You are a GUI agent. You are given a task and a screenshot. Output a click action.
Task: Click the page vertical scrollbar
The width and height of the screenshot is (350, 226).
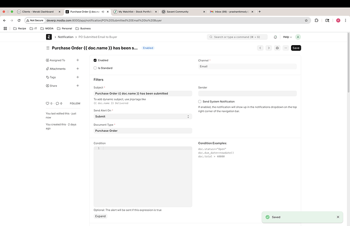pyautogui.click(x=348, y=63)
